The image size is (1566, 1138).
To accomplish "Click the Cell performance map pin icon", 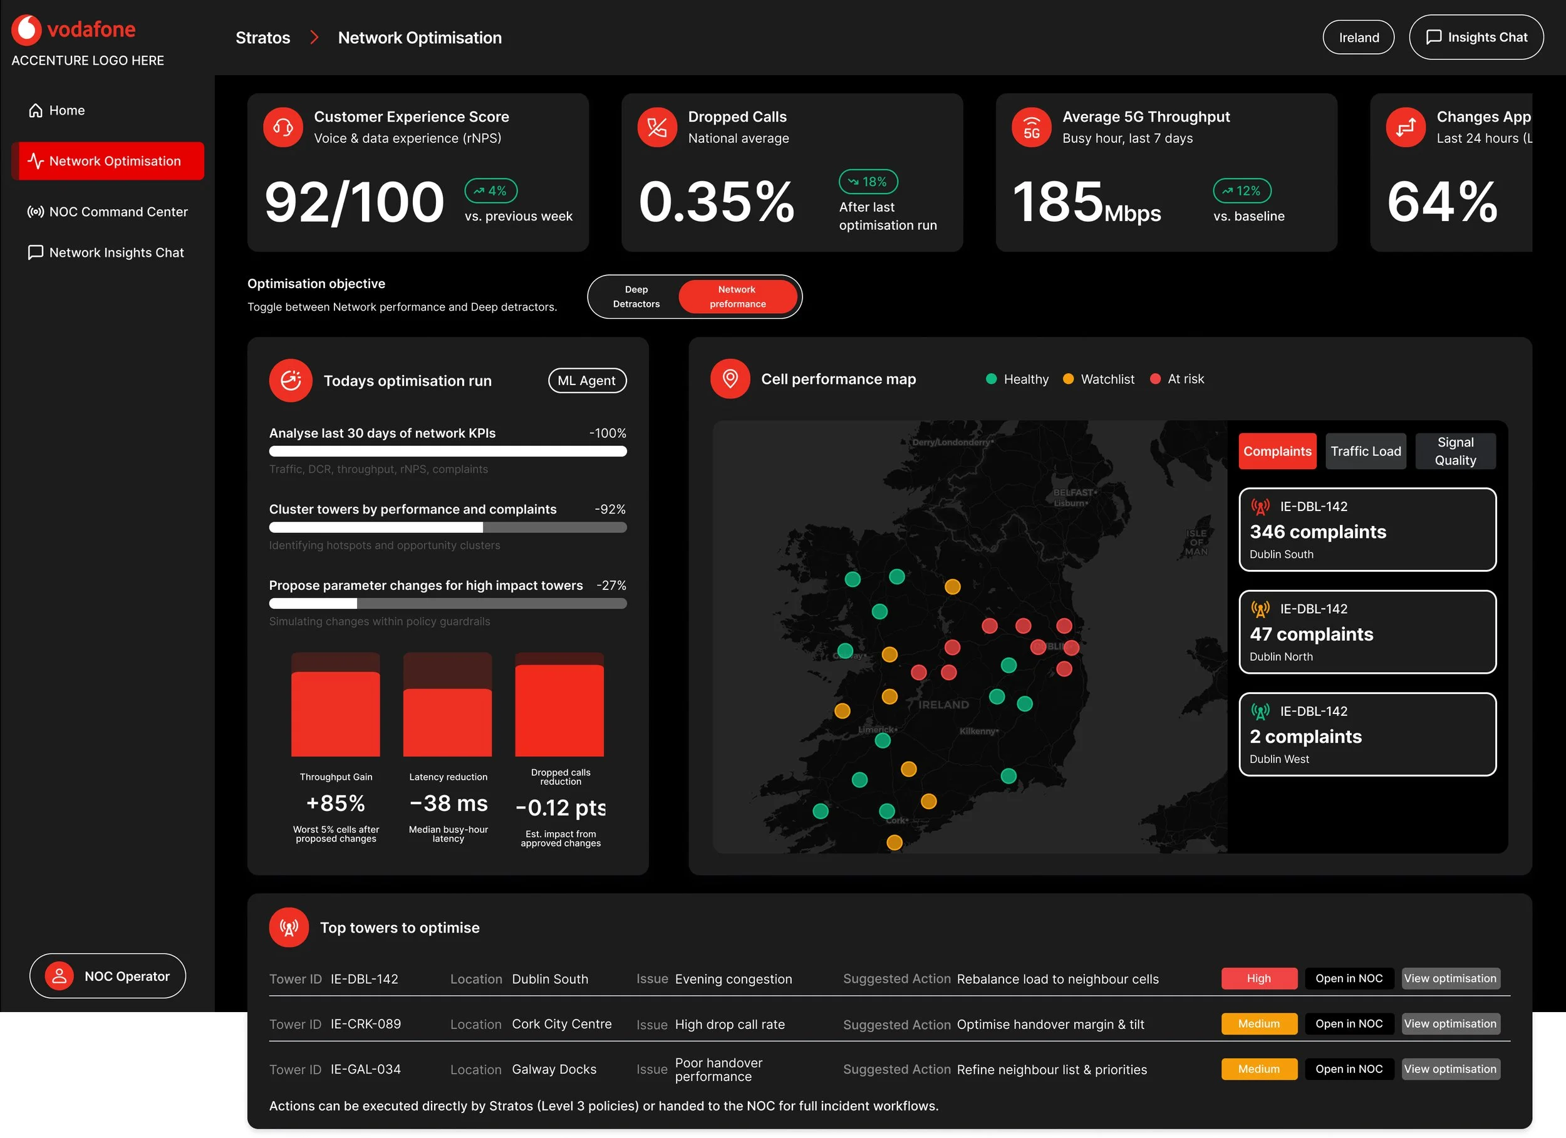I will pyautogui.click(x=730, y=378).
